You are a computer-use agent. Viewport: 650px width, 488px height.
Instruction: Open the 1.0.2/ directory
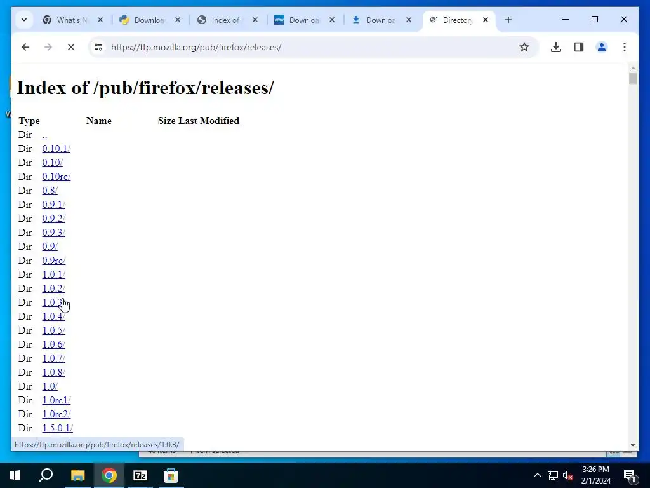pyautogui.click(x=53, y=288)
